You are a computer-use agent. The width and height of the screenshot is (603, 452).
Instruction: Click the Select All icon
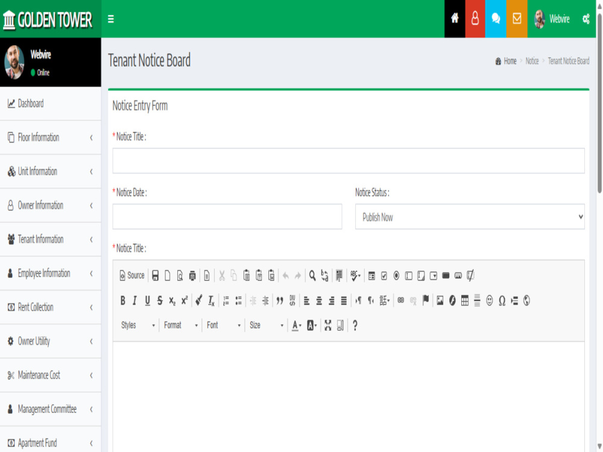click(339, 275)
